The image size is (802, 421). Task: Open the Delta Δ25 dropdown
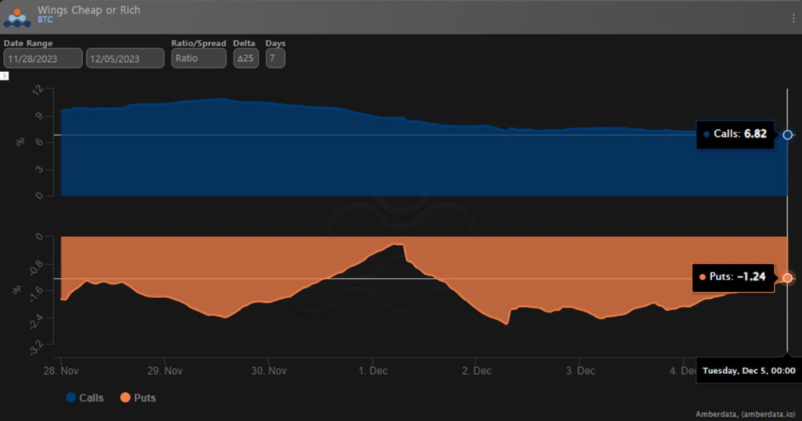[246, 59]
